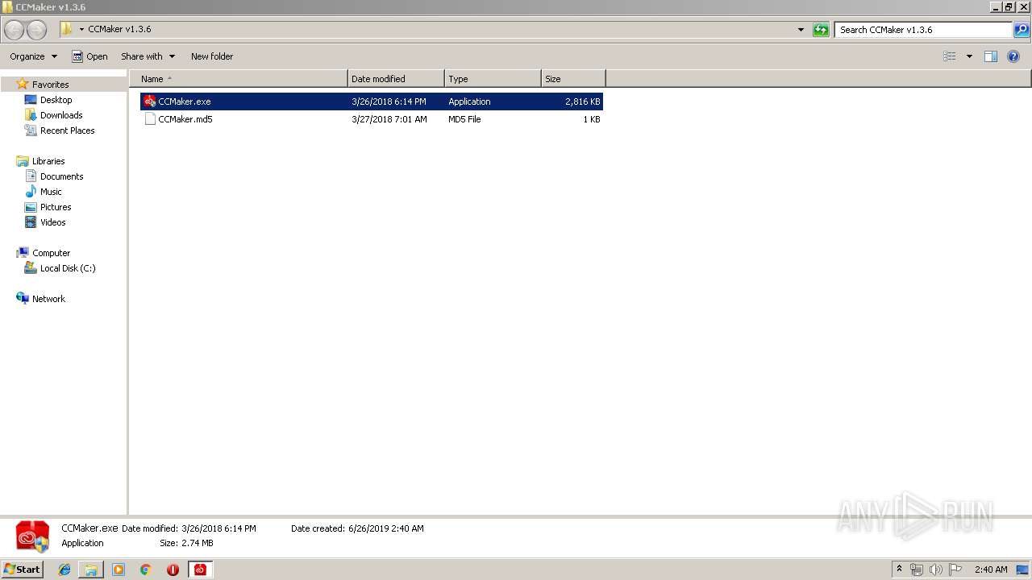Open the address bar history dropdown
1032x580 pixels.
coord(801,30)
